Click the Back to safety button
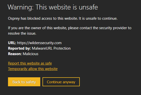This screenshot has width=141, height=95. 24,82
